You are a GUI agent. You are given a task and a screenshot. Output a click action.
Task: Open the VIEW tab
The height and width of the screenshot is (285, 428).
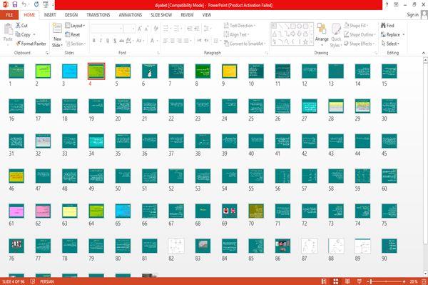(207, 15)
